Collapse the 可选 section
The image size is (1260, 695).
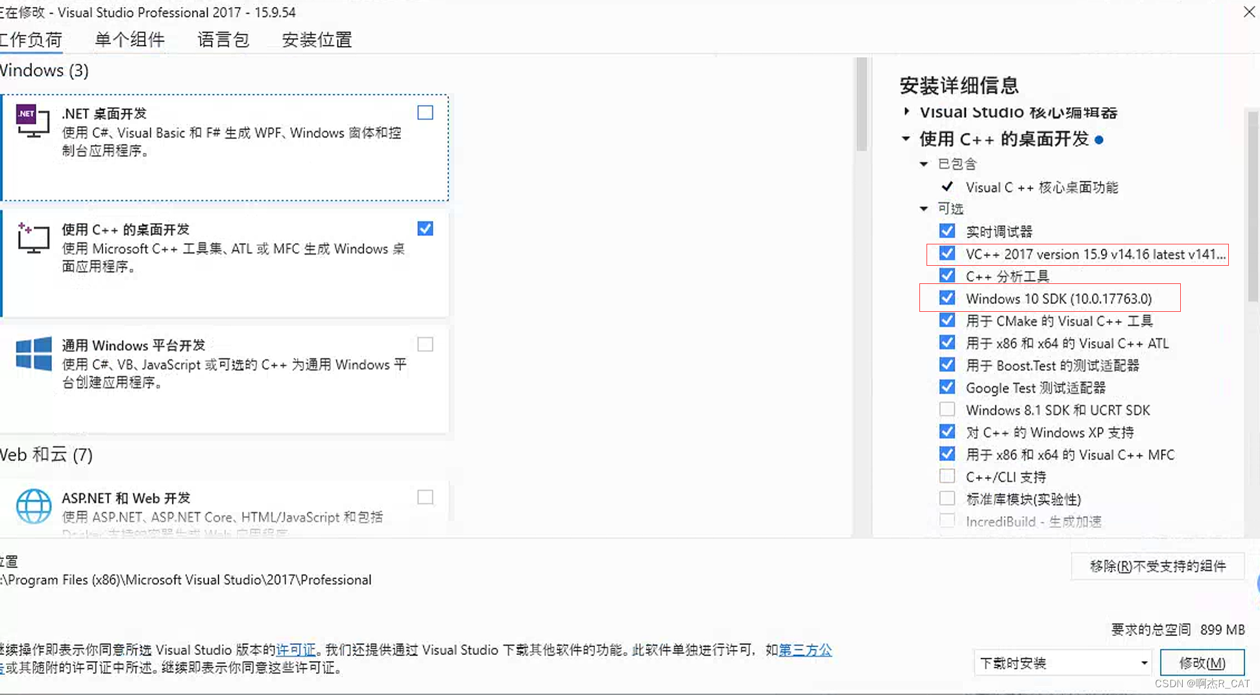pos(924,209)
